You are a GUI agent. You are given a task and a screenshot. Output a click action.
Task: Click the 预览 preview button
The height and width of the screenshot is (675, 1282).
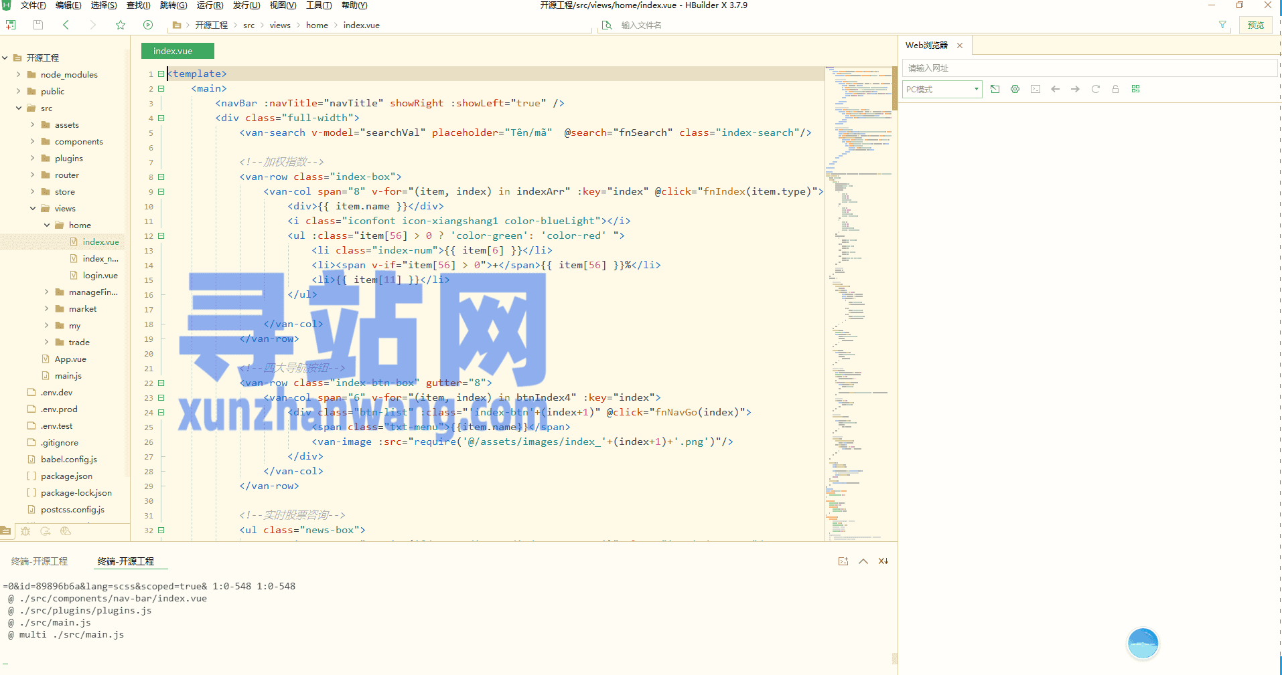pyautogui.click(x=1255, y=25)
